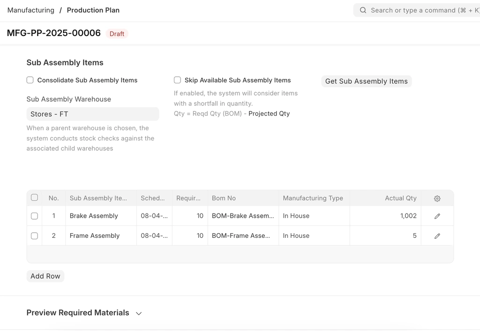Screen dimensions: 480x331
Task: Click the edit pencil icon for Frame Assembly
Action: (437, 236)
